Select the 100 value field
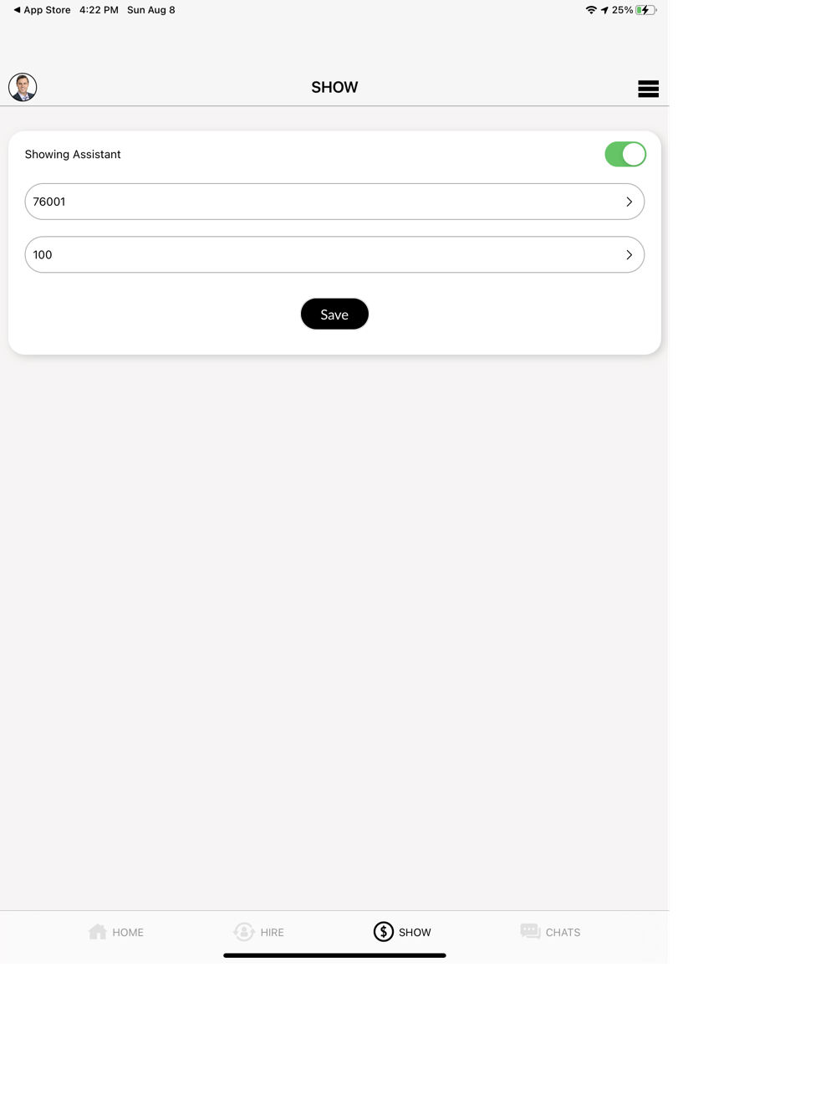836x1116 pixels. [334, 255]
